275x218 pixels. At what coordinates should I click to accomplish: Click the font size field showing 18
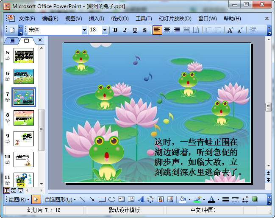pyautogui.click(x=95, y=30)
